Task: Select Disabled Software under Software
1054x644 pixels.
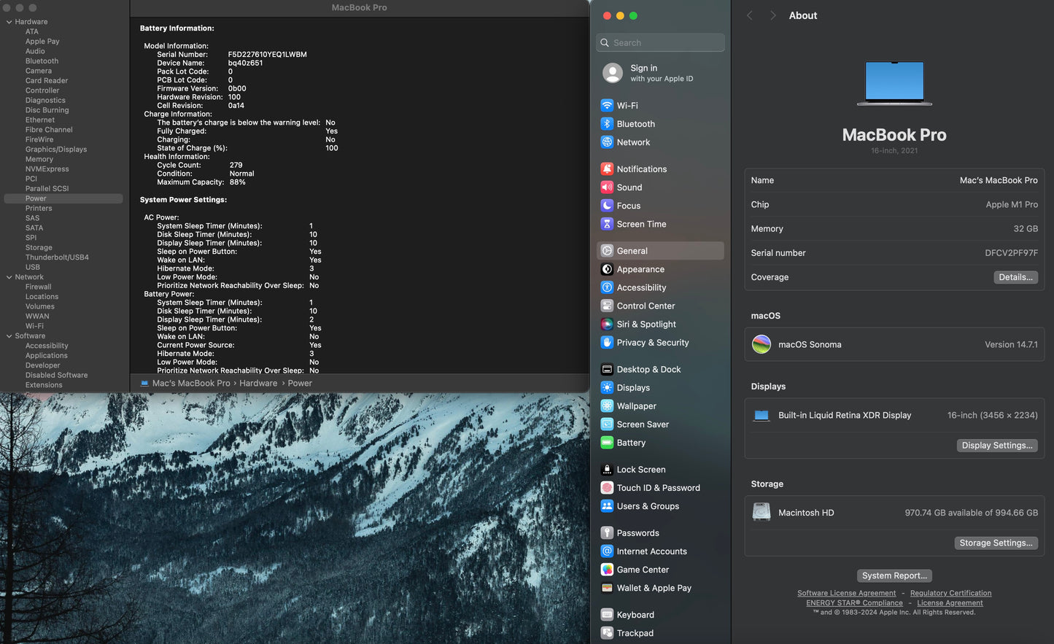Action: pos(56,376)
